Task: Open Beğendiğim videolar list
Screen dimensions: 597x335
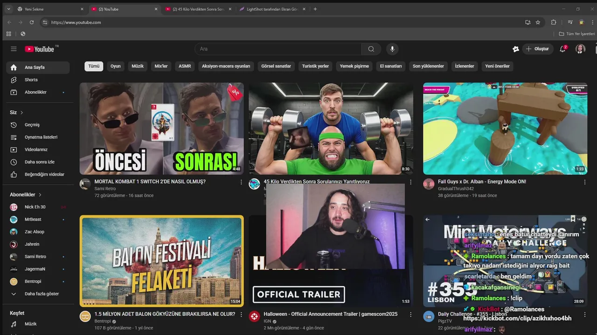Action: [x=38, y=174]
